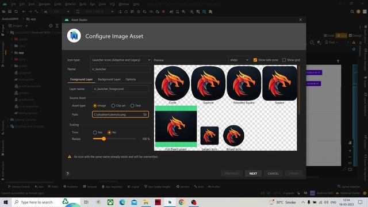Click the Sync/refresh icon in main toolbar
This screenshot has height=207, width=368.
click(x=16, y=11)
